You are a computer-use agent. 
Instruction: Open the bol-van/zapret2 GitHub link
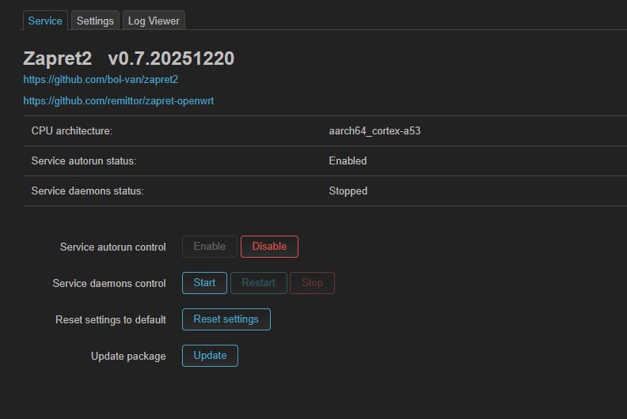[101, 80]
